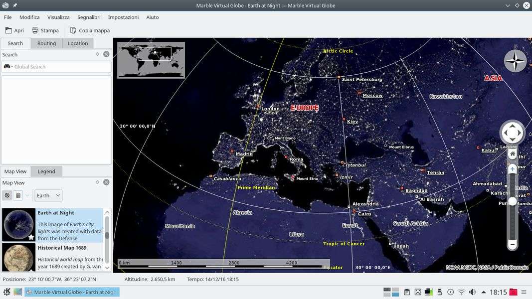Expand the binoculars search options dropdown
The height and width of the screenshot is (299, 532).
tap(8, 67)
